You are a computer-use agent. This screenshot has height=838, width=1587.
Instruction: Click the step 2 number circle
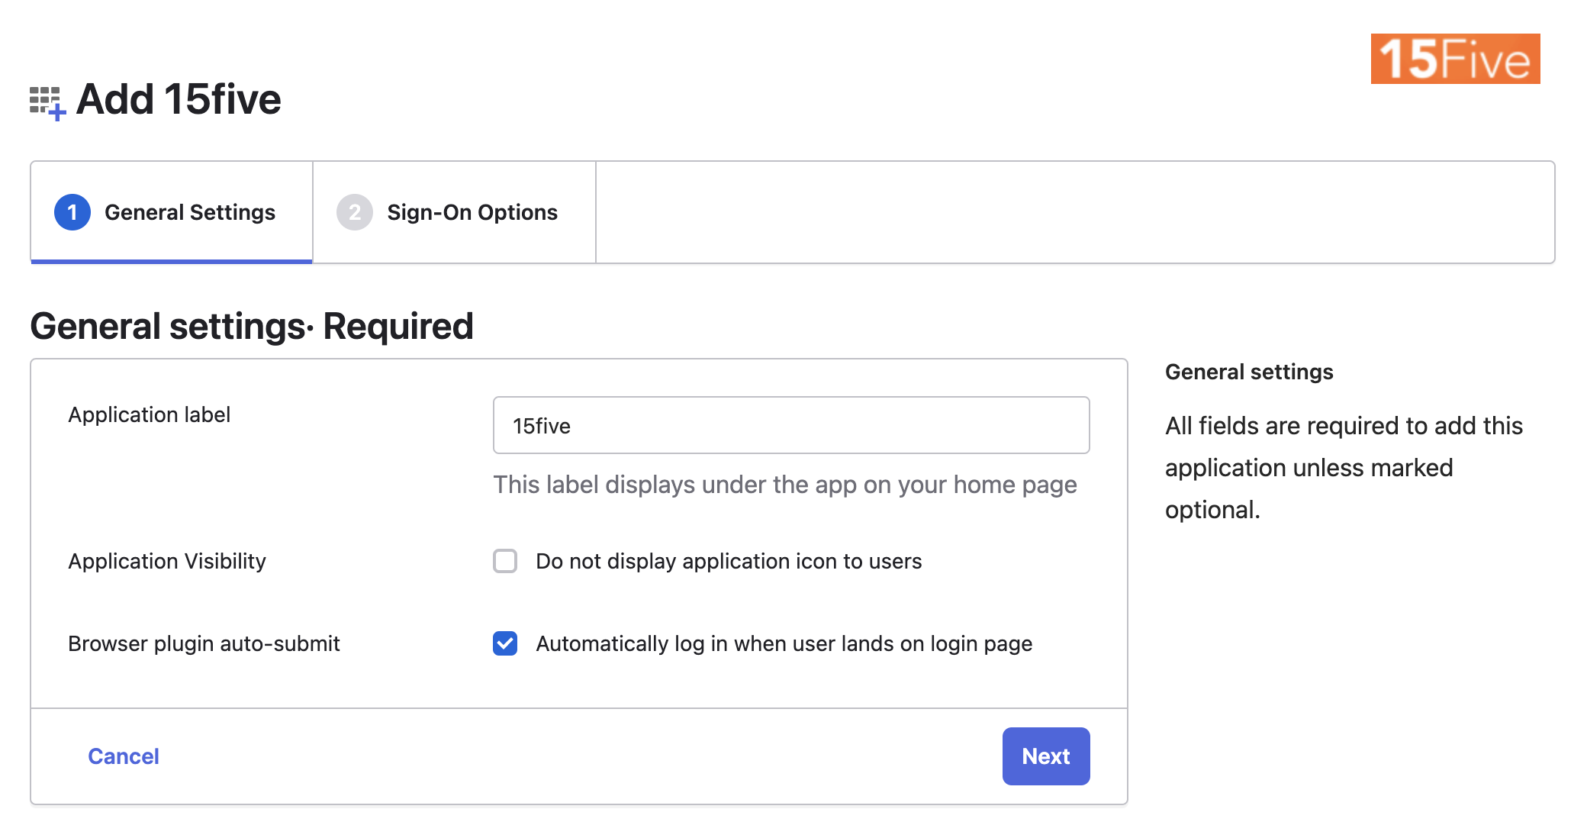355,212
